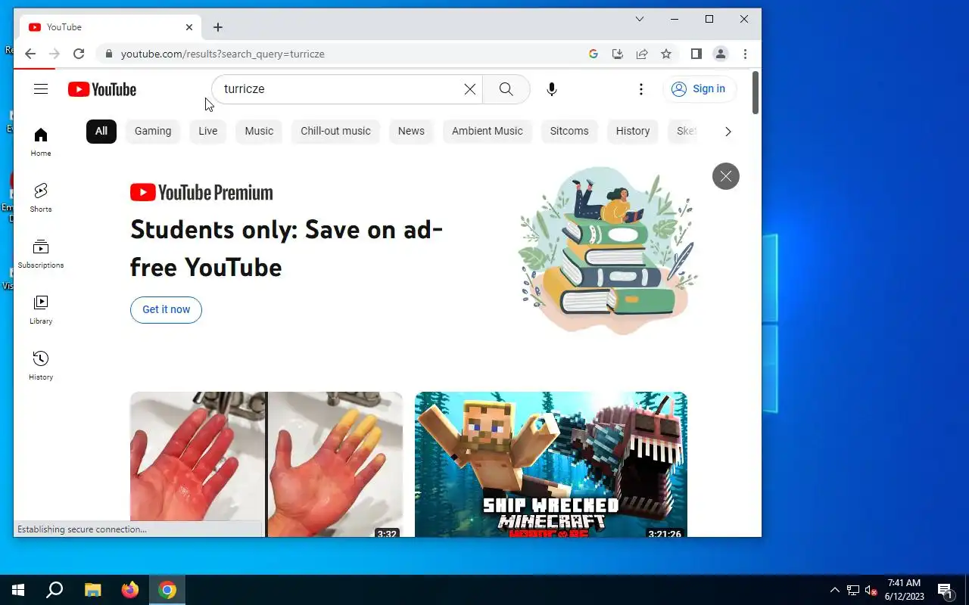Image resolution: width=969 pixels, height=605 pixels.
Task: Open File Explorer from the taskbar
Action: tap(92, 590)
